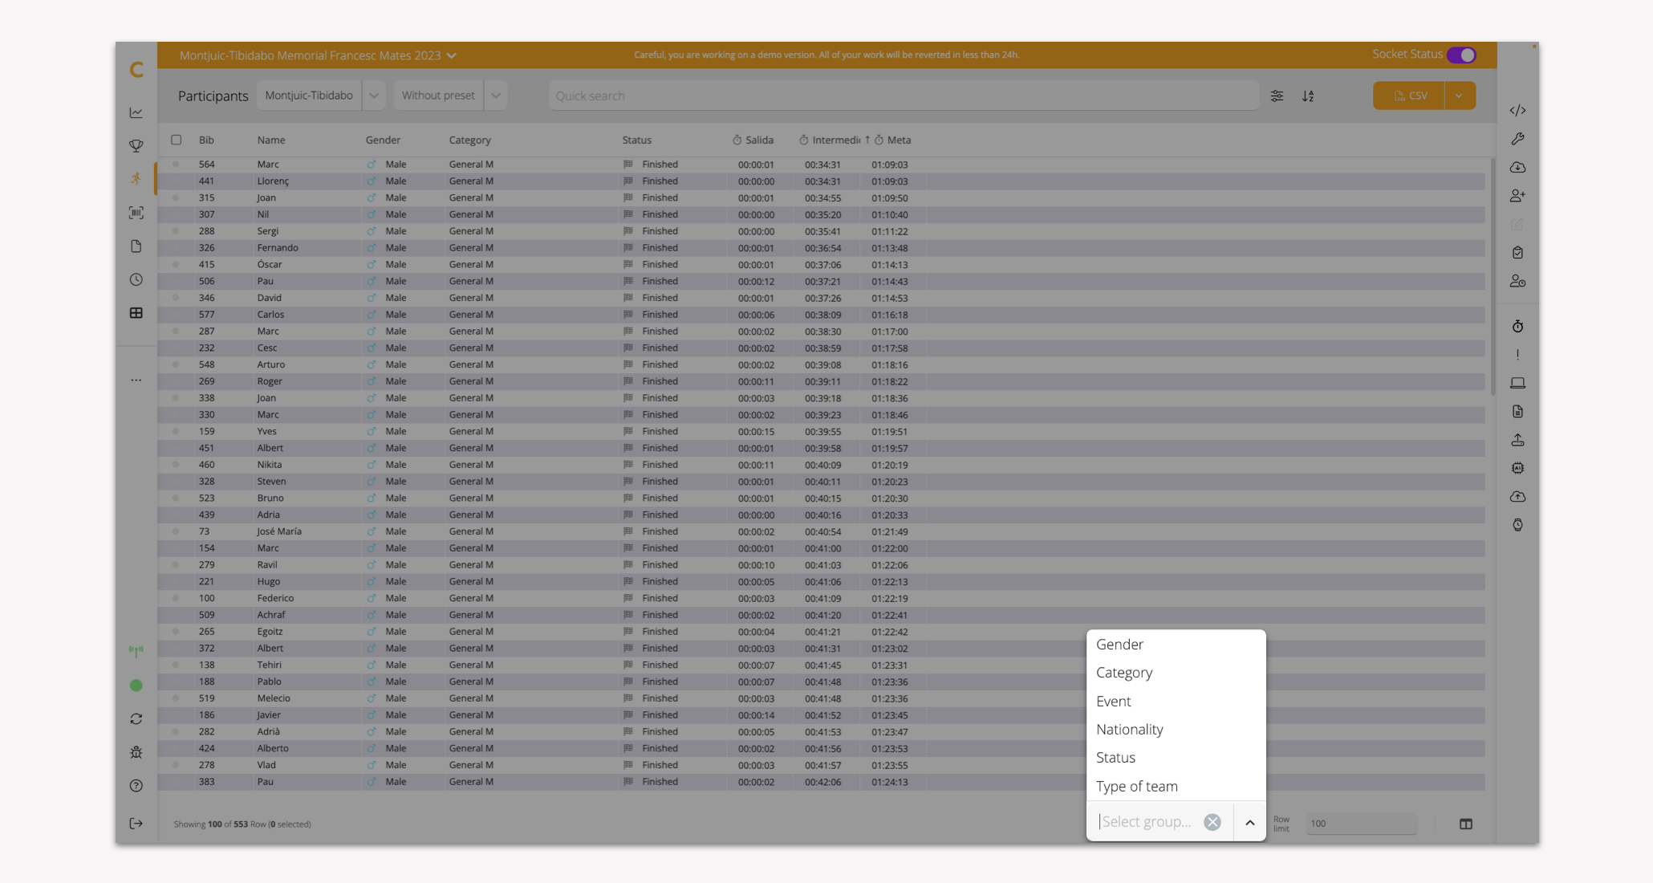Expand the CSV export options arrow
Screen dimensions: 1653x883
tap(1460, 96)
